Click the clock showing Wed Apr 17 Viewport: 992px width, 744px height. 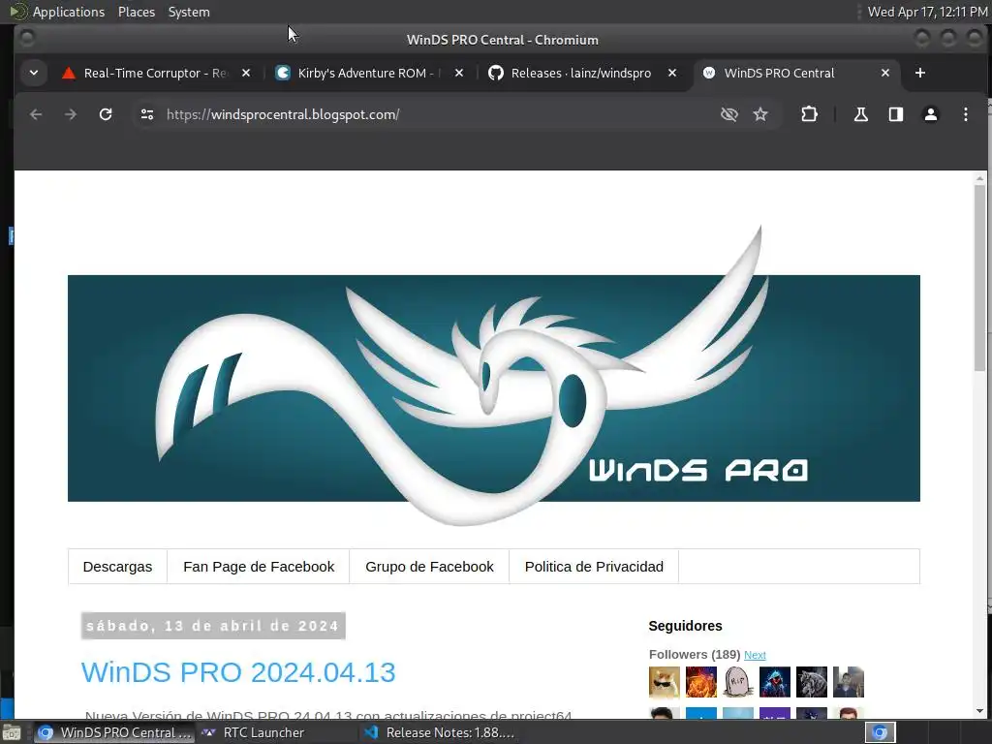(x=927, y=12)
